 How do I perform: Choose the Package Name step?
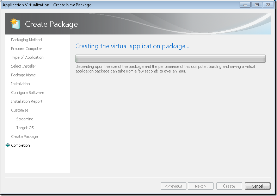23,75
